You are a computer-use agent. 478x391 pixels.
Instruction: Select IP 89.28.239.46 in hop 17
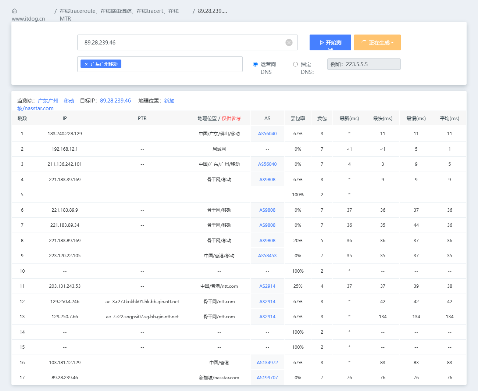tap(65, 378)
